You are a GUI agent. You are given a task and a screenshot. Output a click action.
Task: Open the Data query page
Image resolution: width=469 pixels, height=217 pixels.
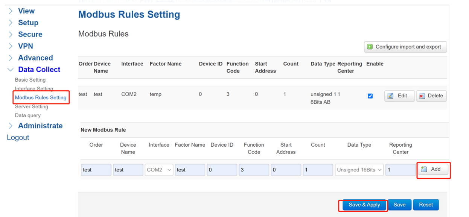(28, 115)
